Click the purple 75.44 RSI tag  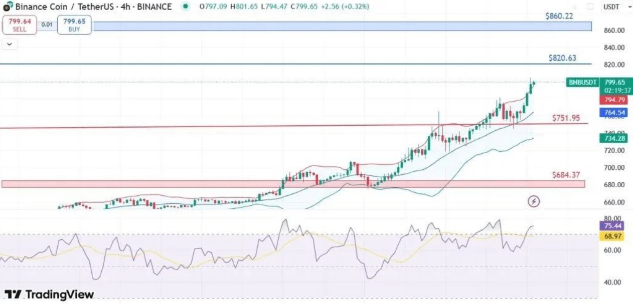pos(611,226)
